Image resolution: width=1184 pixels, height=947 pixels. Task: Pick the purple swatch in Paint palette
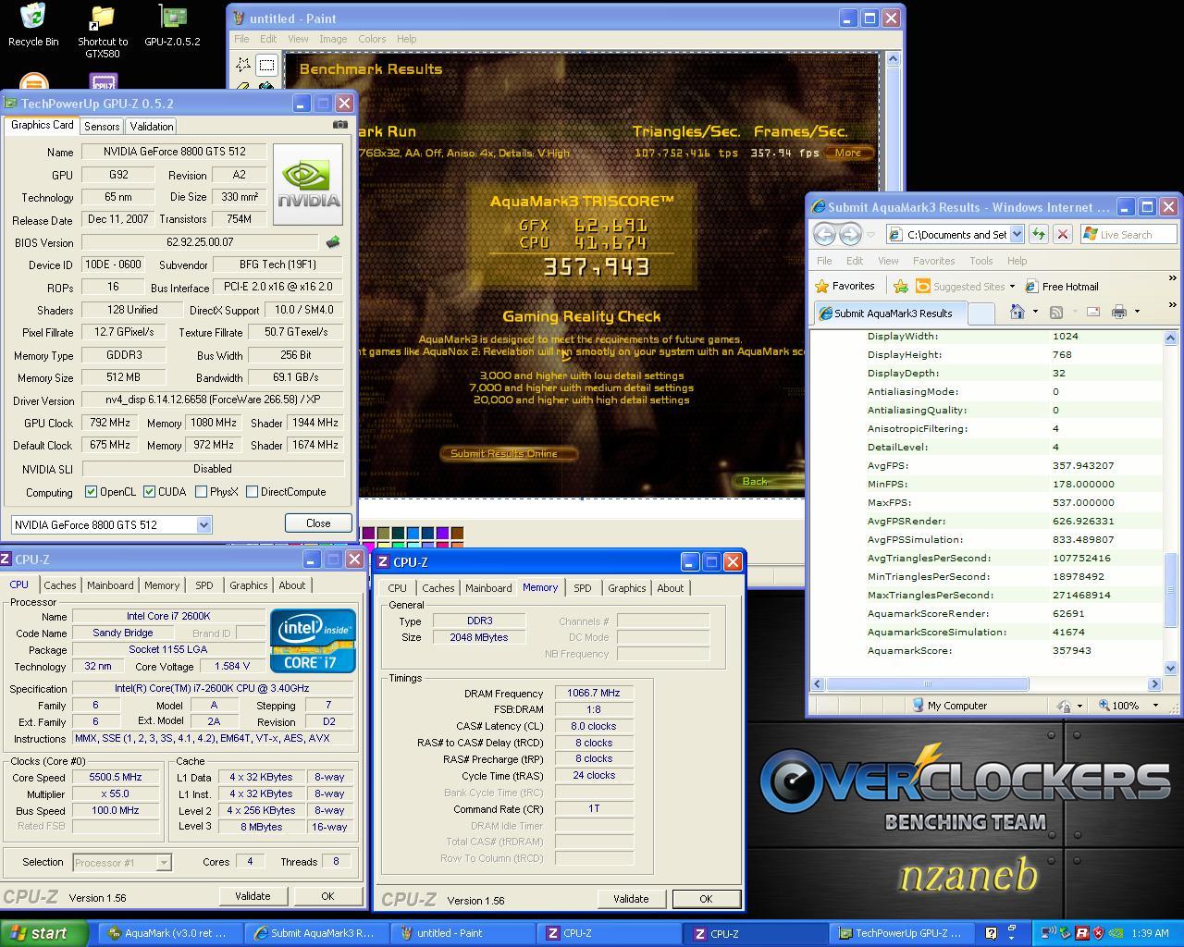442,533
